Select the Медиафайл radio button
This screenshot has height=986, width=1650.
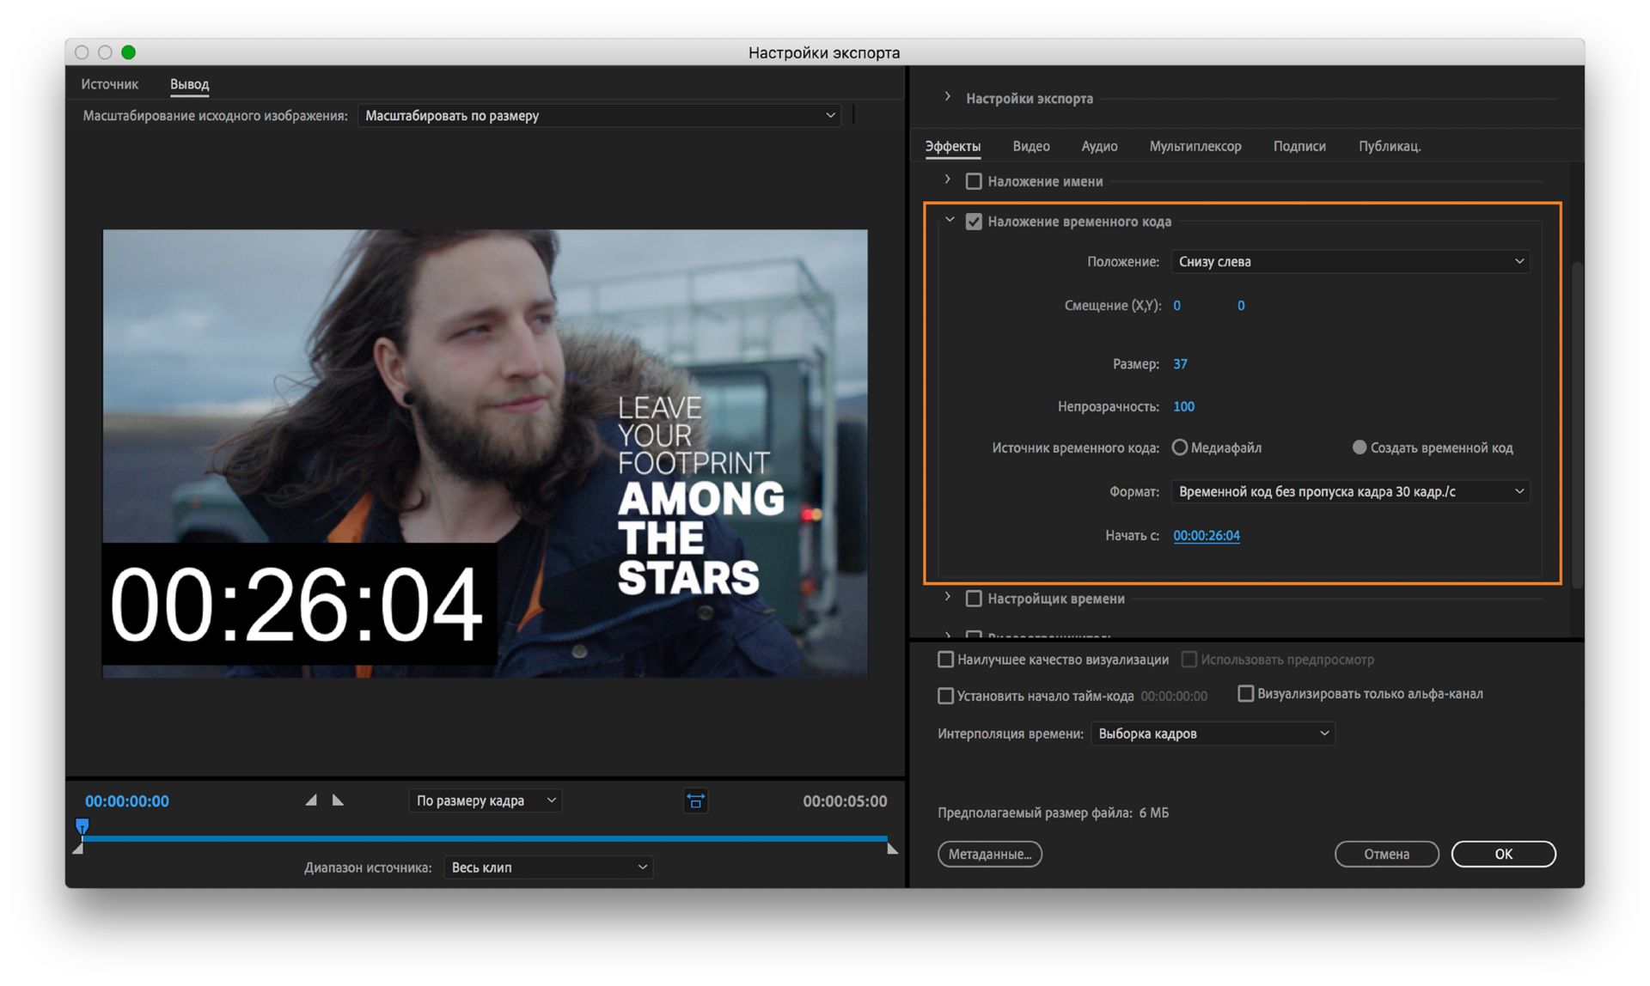click(x=1180, y=447)
